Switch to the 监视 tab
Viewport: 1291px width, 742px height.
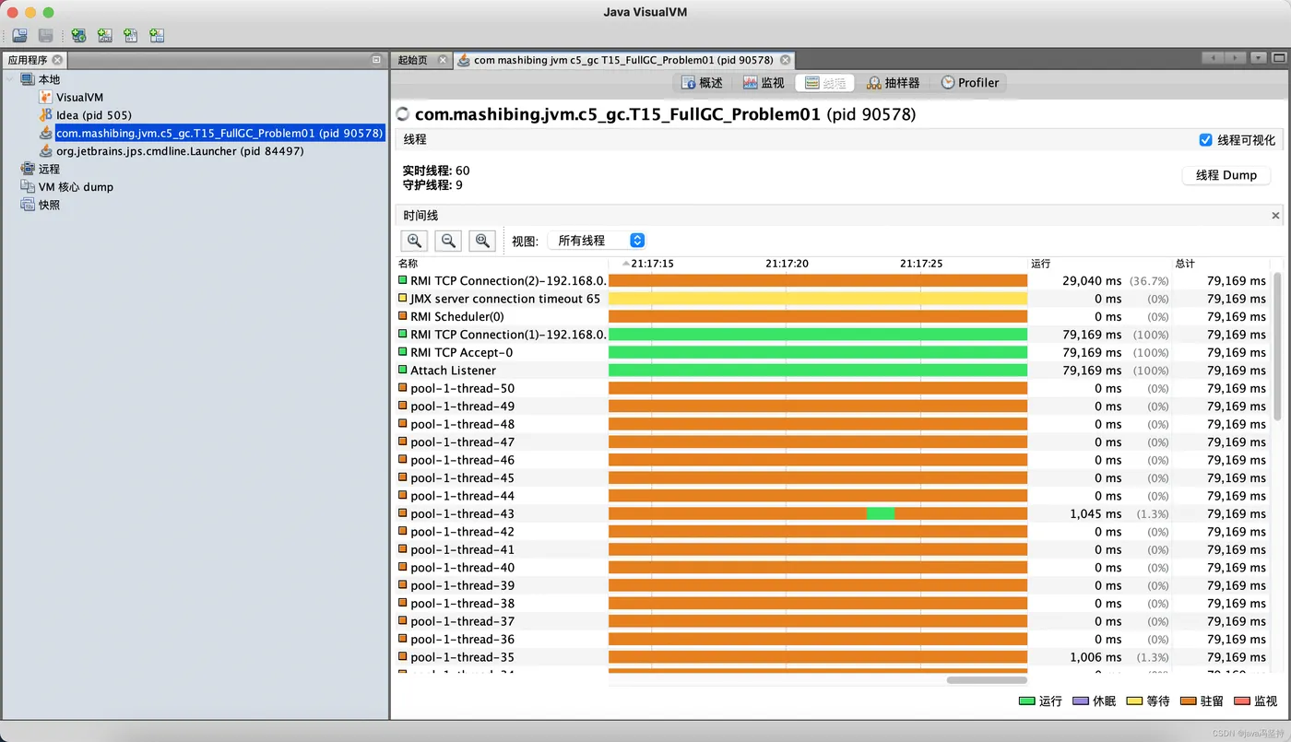(764, 83)
